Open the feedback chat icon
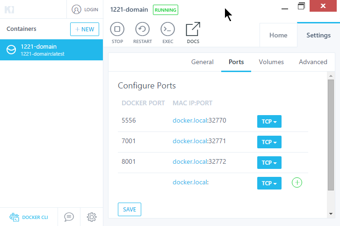The height and width of the screenshot is (226, 340). click(x=69, y=217)
